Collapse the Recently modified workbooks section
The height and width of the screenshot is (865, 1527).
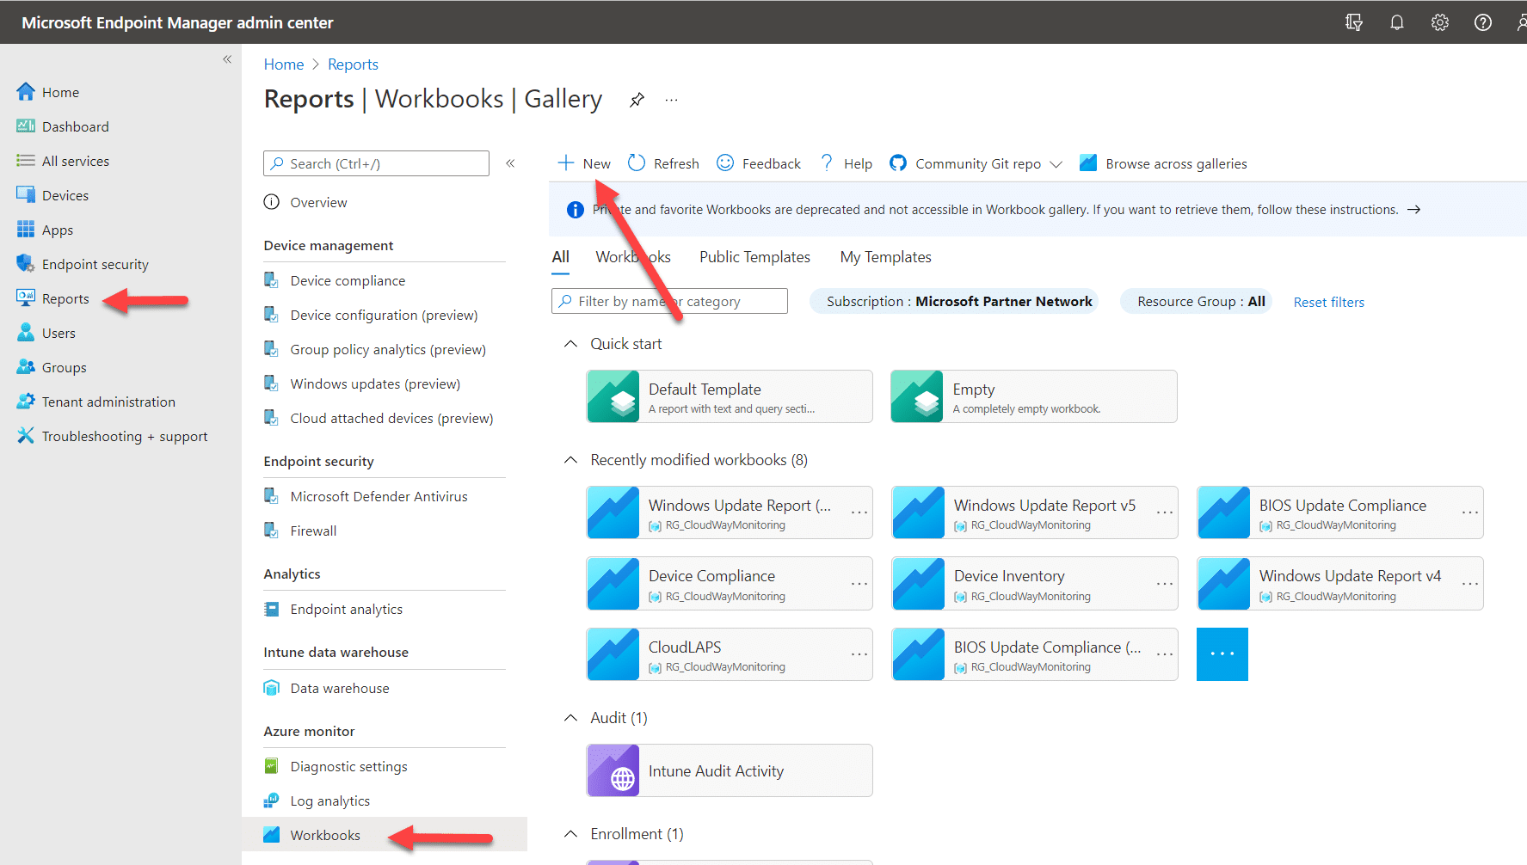pyautogui.click(x=570, y=459)
